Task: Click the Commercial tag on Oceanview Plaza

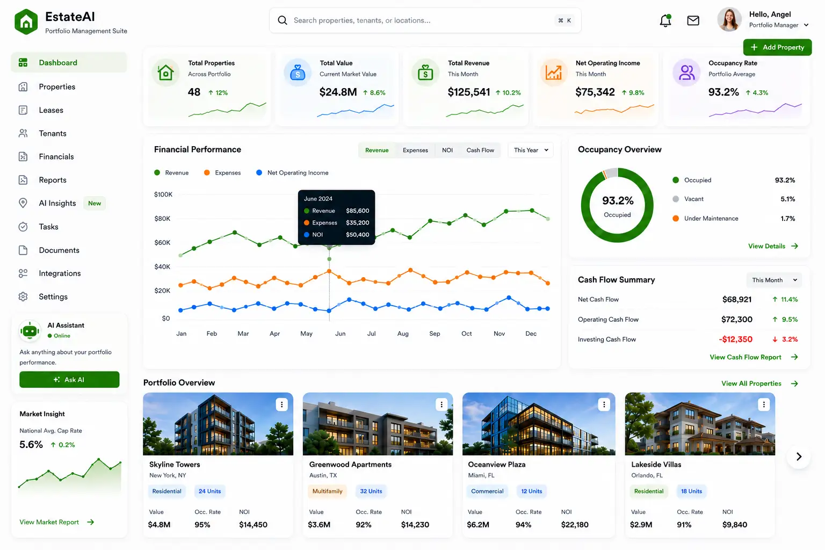Action: pos(487,491)
